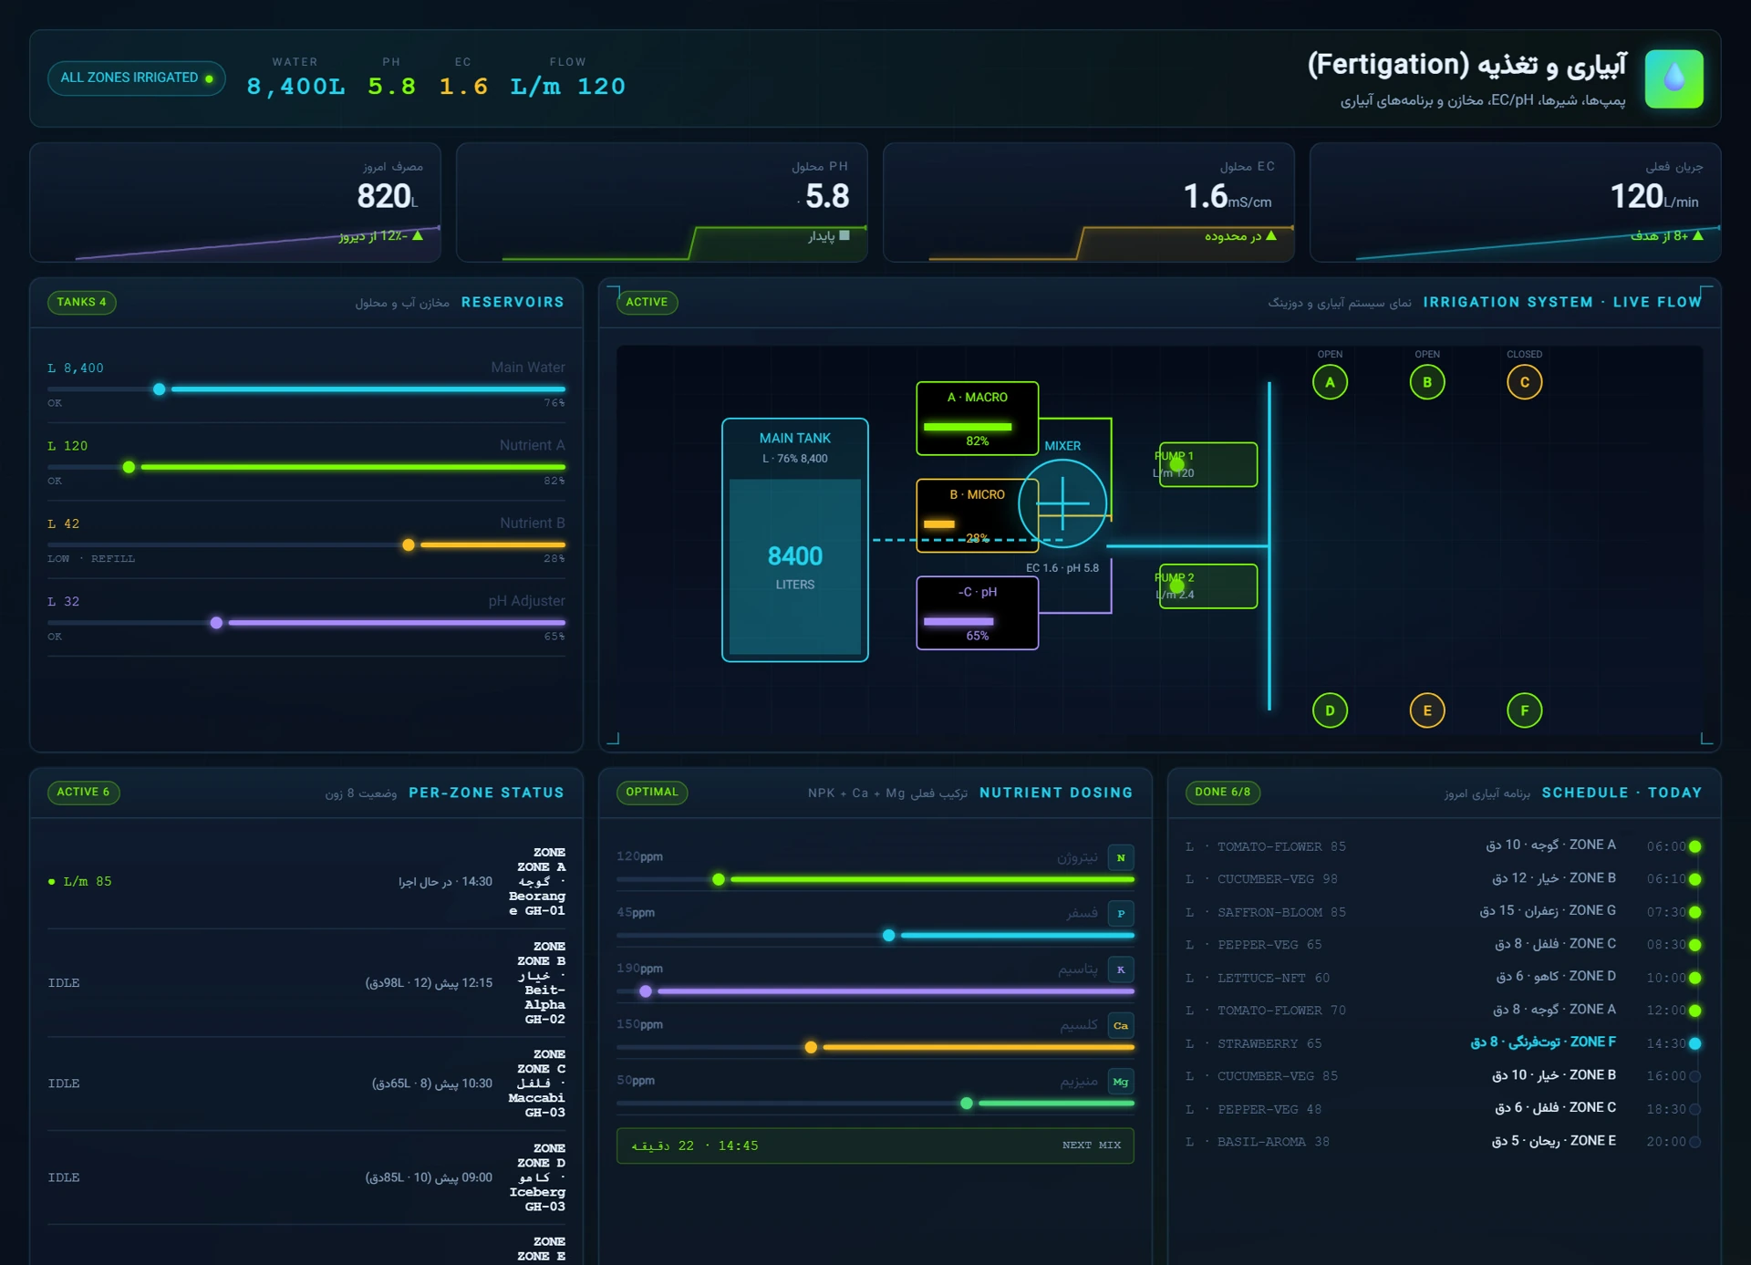Image resolution: width=1751 pixels, height=1265 pixels.
Task: Click the N nitrogen badge
Action: point(1121,857)
